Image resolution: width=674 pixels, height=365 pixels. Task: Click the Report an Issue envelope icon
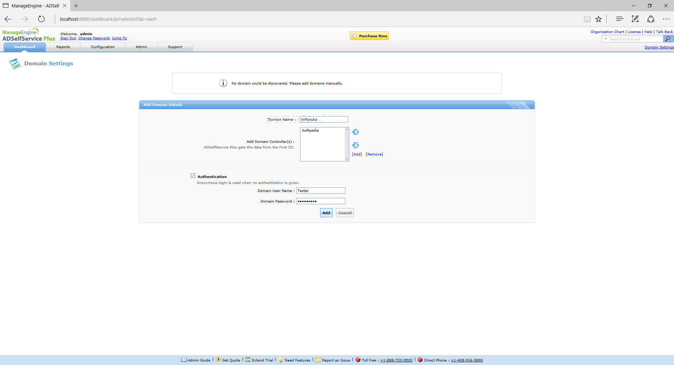[318, 360]
